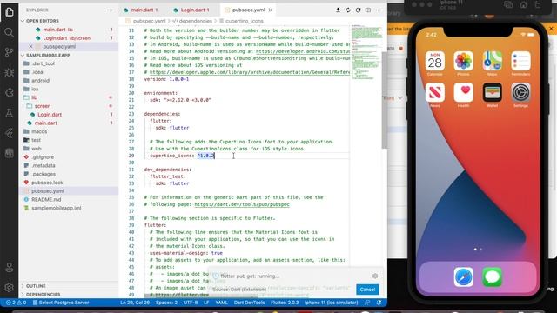Launch Messages from the iPhone dock
The image size is (557, 313).
(x=492, y=276)
